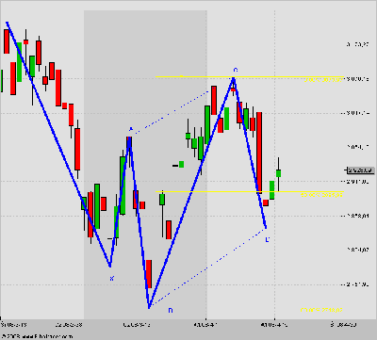The image size is (377, 340).
Task: Click the X pattern point label
Action: coord(112,278)
